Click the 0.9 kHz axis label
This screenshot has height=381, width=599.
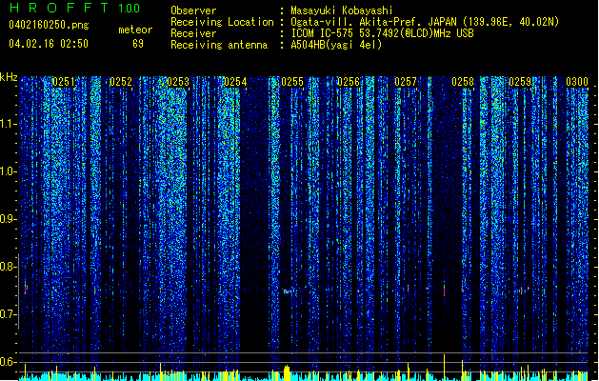pyautogui.click(x=8, y=219)
